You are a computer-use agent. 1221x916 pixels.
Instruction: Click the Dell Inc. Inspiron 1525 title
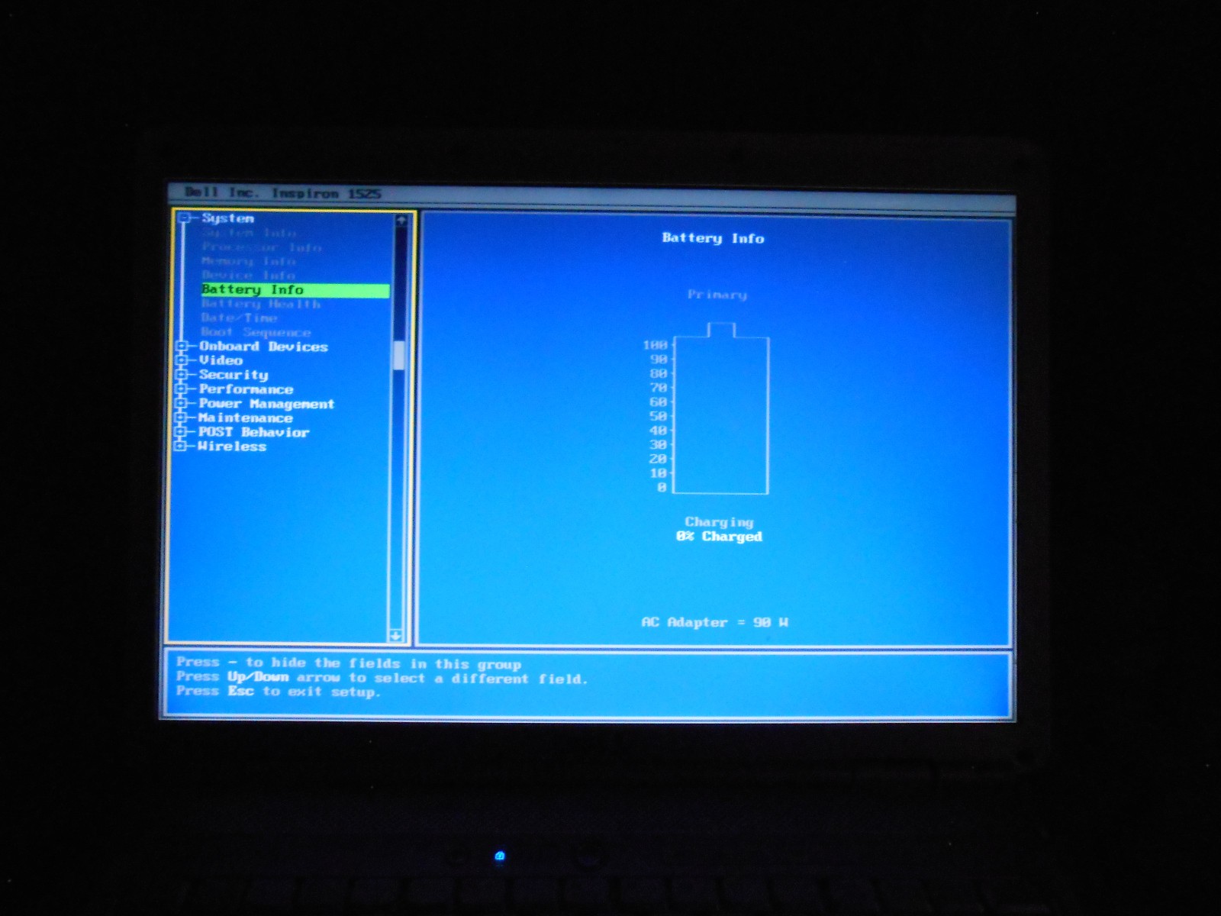282,193
